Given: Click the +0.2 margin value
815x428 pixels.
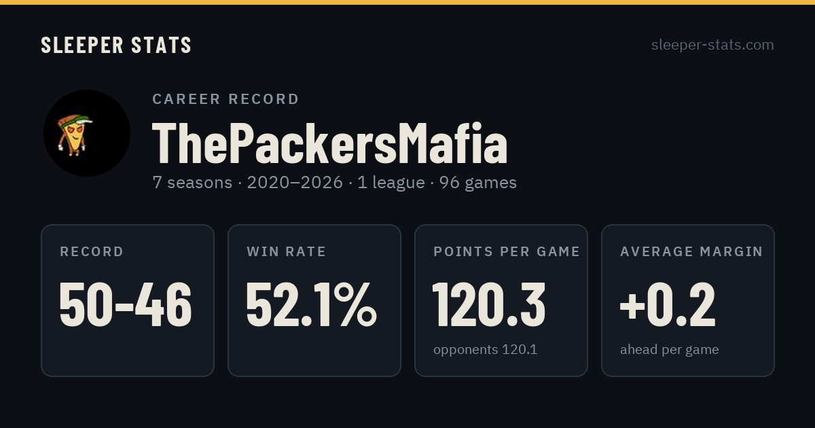Looking at the screenshot, I should click(x=668, y=304).
